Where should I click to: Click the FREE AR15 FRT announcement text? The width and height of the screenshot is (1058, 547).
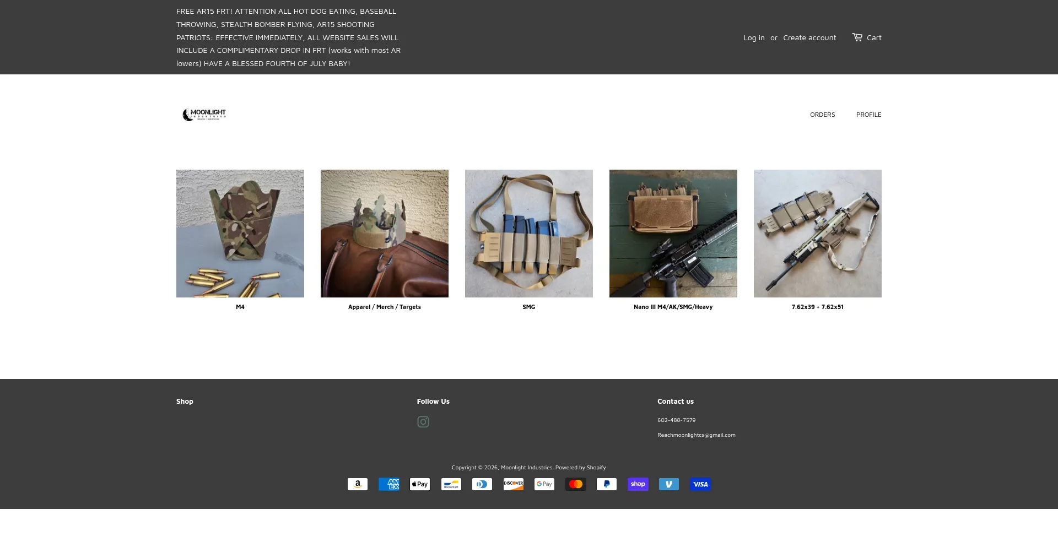point(289,37)
